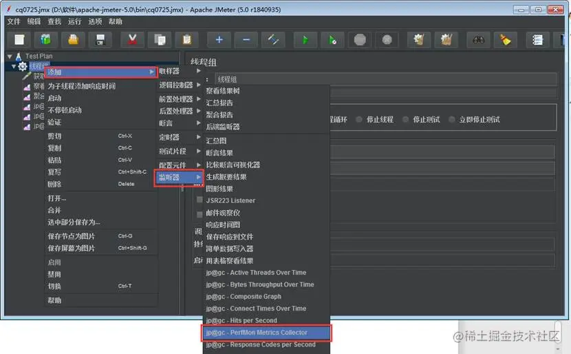Choose 察看结果树 in listener list
The height and width of the screenshot is (354, 571).
pos(266,91)
